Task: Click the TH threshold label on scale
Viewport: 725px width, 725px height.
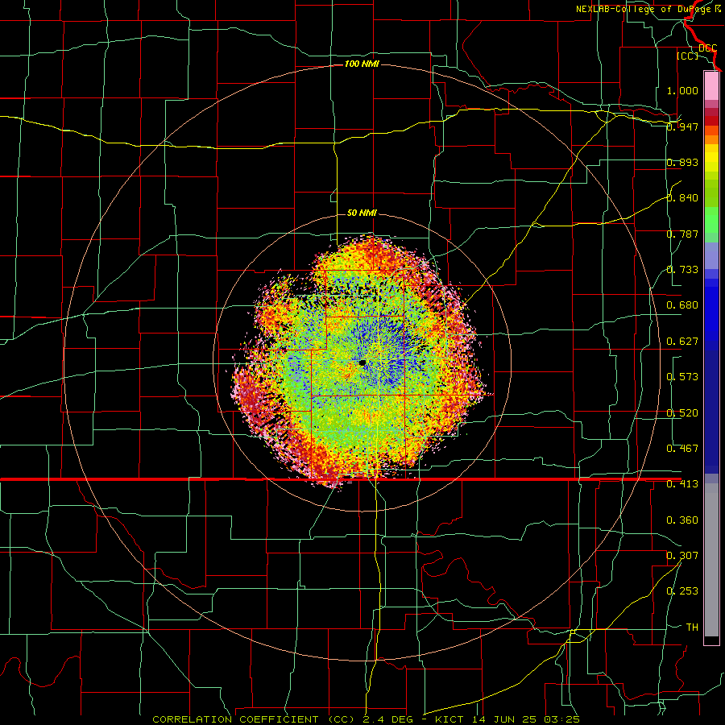Action: 692,628
